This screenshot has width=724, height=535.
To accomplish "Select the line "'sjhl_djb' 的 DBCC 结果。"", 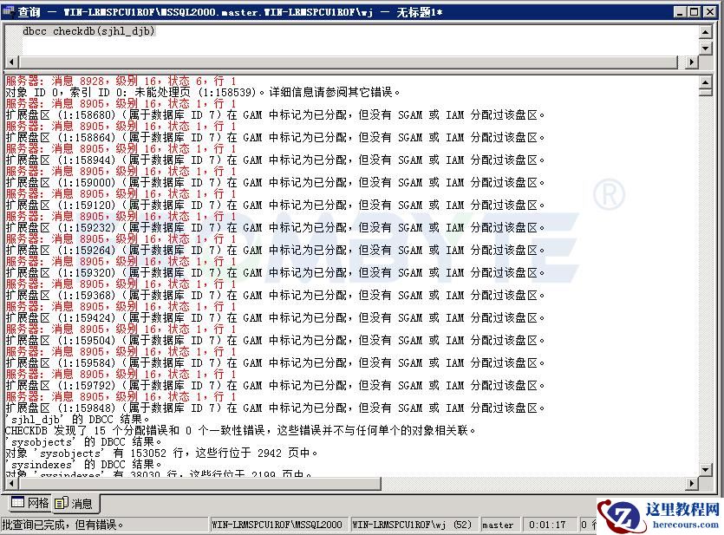I will pyautogui.click(x=77, y=420).
